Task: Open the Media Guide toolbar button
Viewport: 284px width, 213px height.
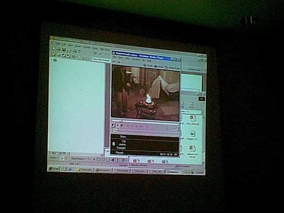Action: [x=172, y=67]
